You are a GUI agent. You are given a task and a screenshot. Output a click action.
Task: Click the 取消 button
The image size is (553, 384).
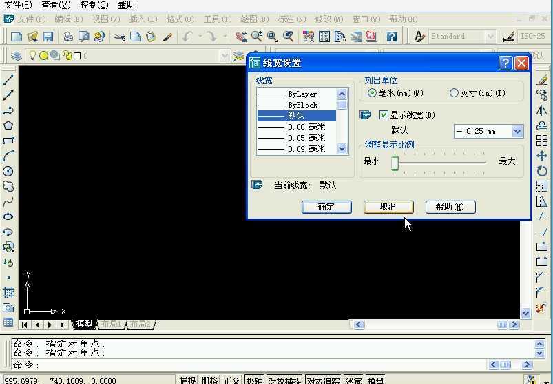(388, 207)
